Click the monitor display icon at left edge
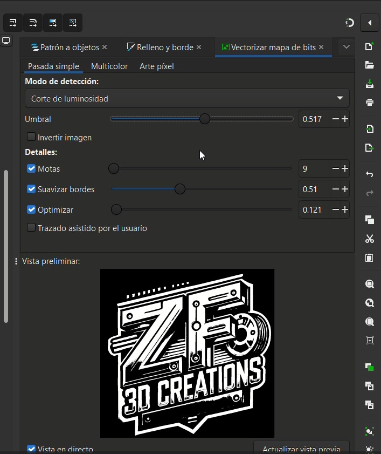This screenshot has width=381, height=454. (6, 40)
